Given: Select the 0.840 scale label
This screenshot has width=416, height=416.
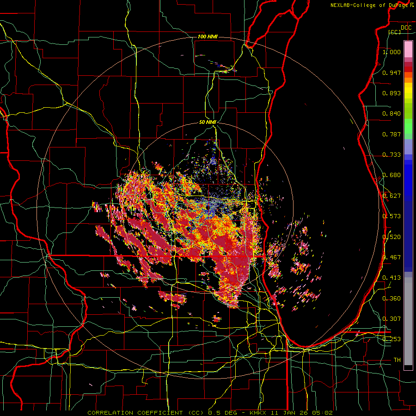Looking at the screenshot, I should [x=392, y=114].
